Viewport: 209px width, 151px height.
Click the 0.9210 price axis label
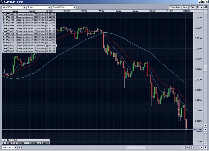click(198, 142)
